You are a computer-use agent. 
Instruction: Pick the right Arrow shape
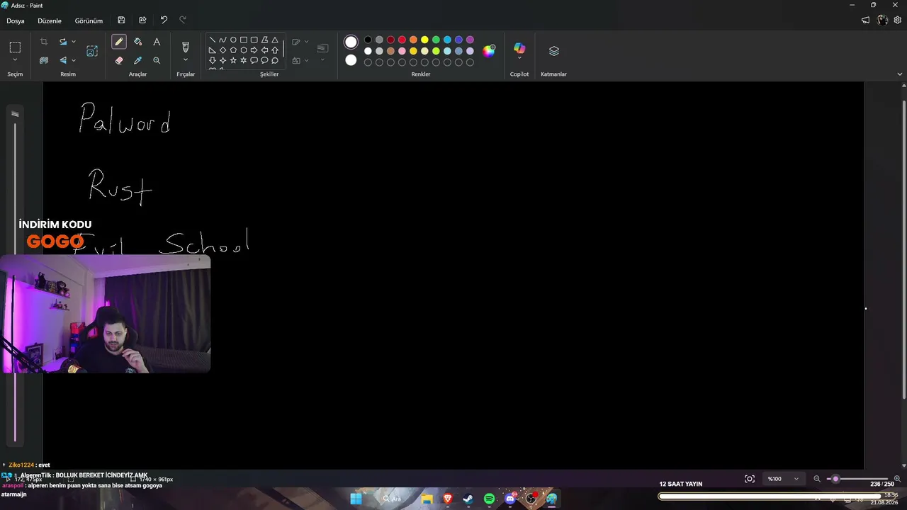click(254, 50)
